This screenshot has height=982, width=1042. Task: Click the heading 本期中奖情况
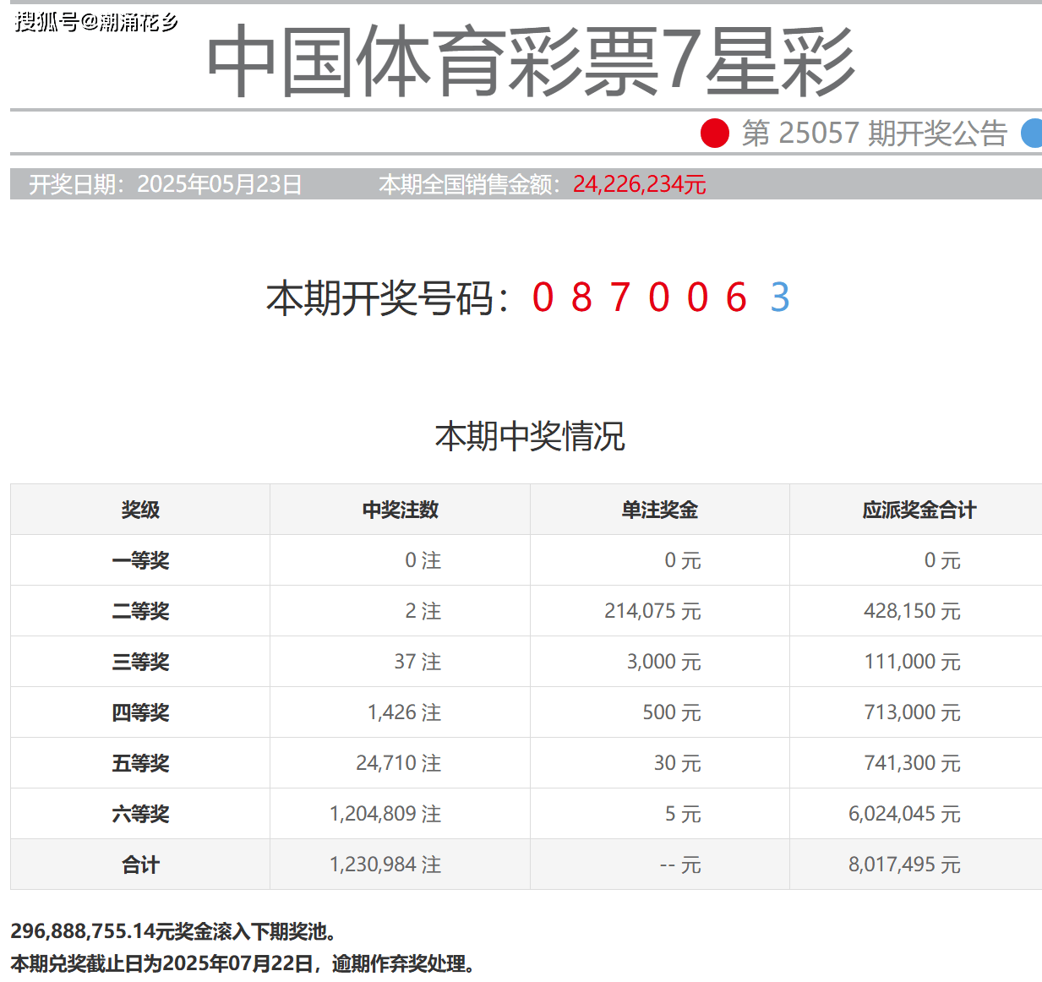[x=530, y=436]
